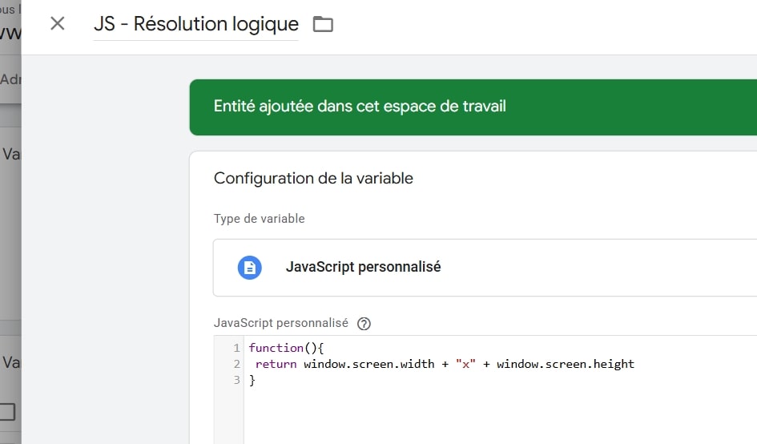The width and height of the screenshot is (757, 444).
Task: Close the variable editor panel
Action: click(x=58, y=23)
